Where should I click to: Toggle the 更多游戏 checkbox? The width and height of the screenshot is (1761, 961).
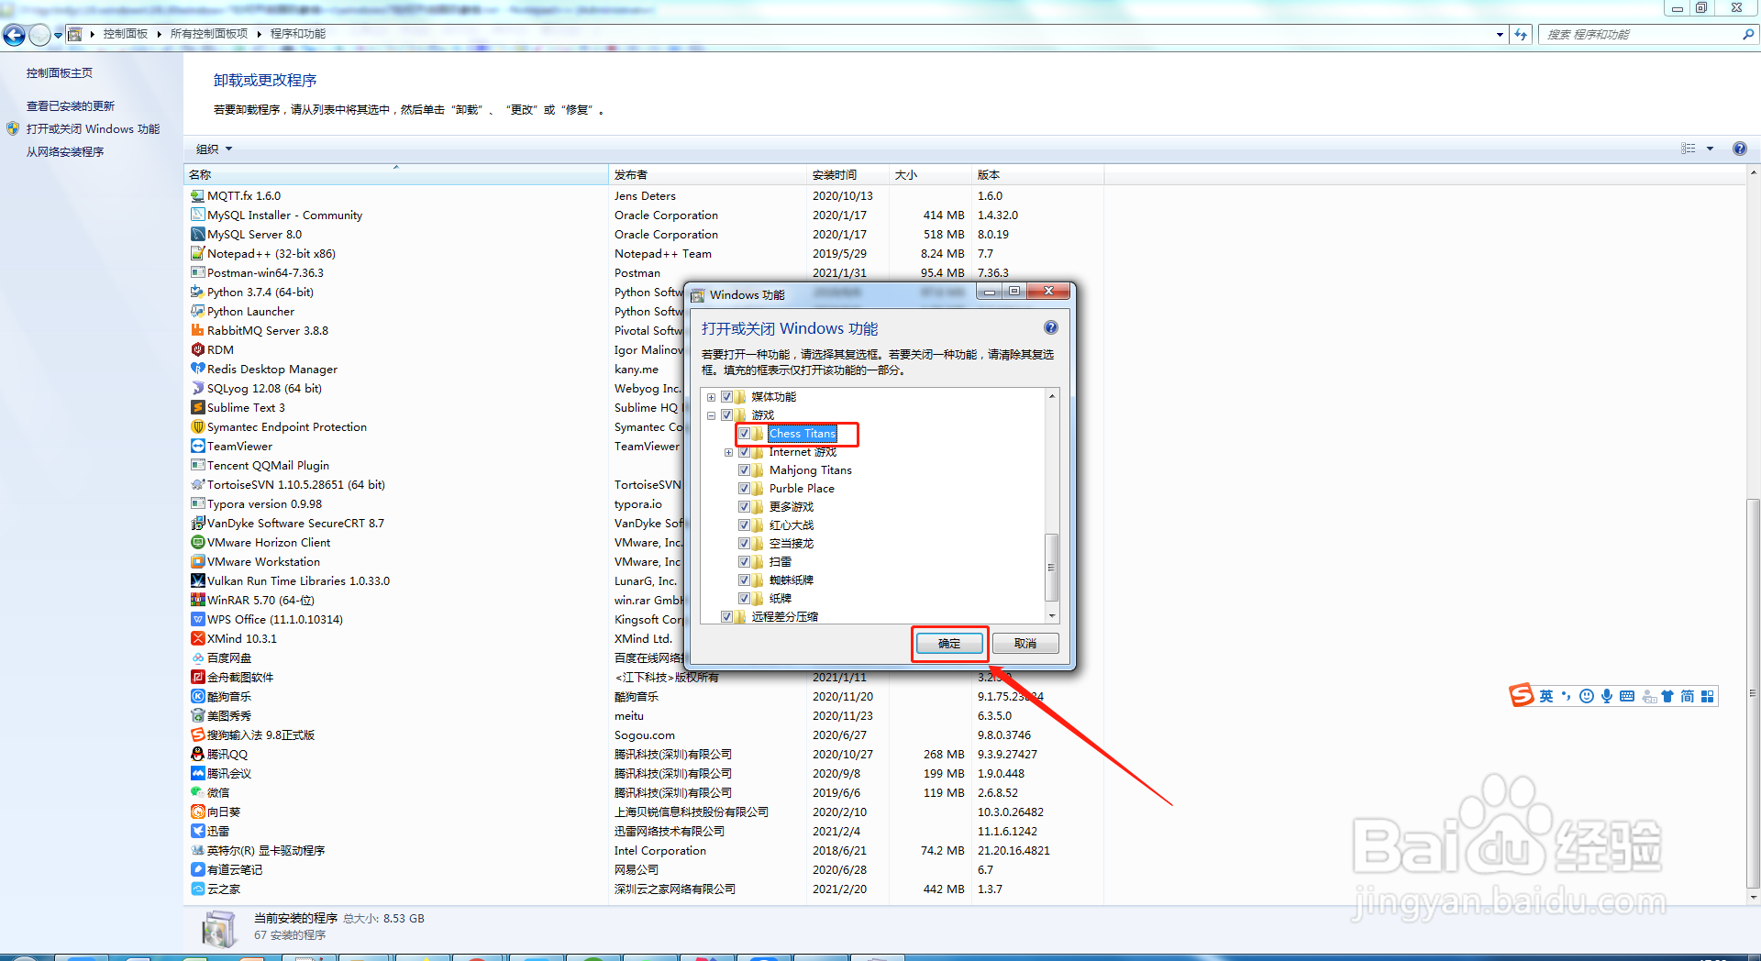coord(745,506)
